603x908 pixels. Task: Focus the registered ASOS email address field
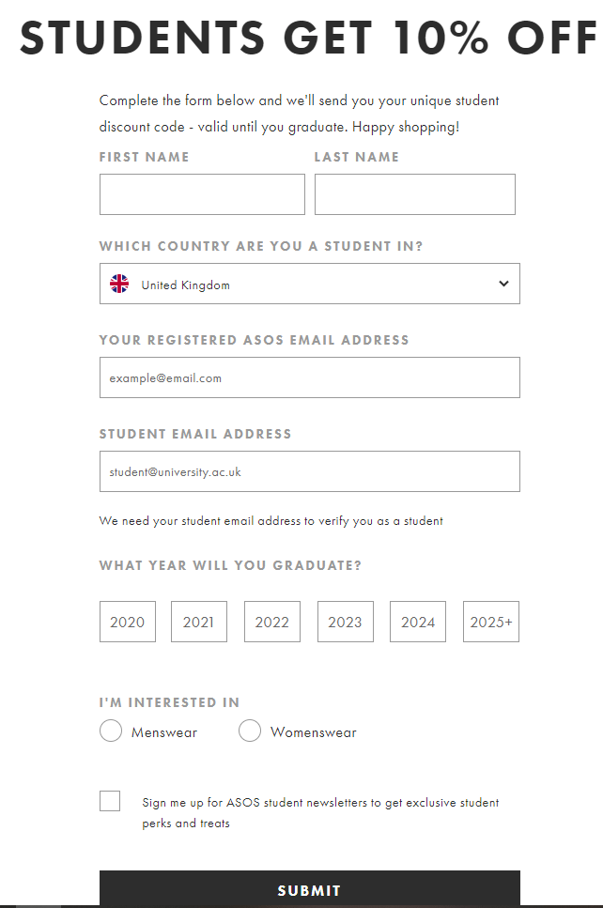[x=309, y=377]
